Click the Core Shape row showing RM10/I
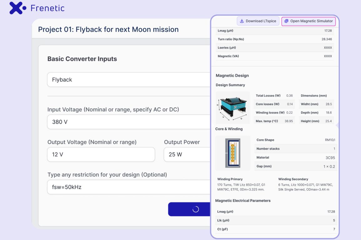The height and width of the screenshot is (240, 361). 295,140
